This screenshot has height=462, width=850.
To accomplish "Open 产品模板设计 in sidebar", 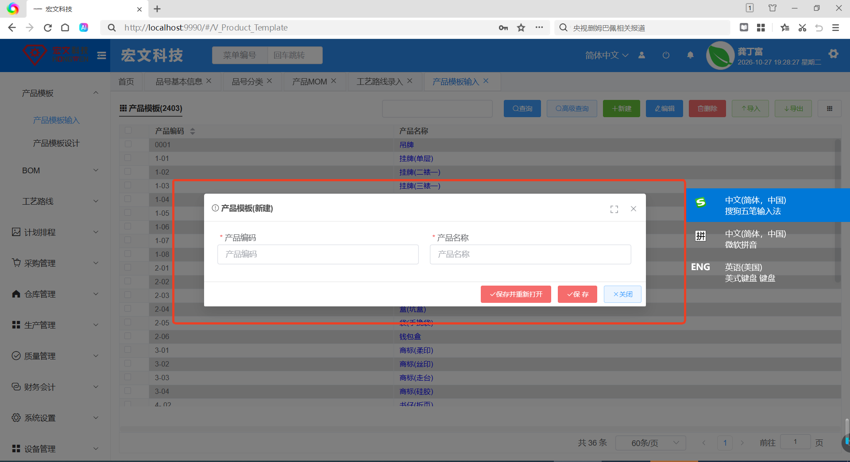I will click(56, 143).
